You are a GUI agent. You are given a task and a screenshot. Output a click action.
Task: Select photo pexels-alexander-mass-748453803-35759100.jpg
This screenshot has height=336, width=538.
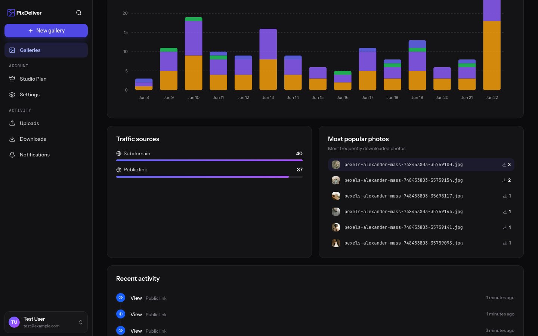421,165
